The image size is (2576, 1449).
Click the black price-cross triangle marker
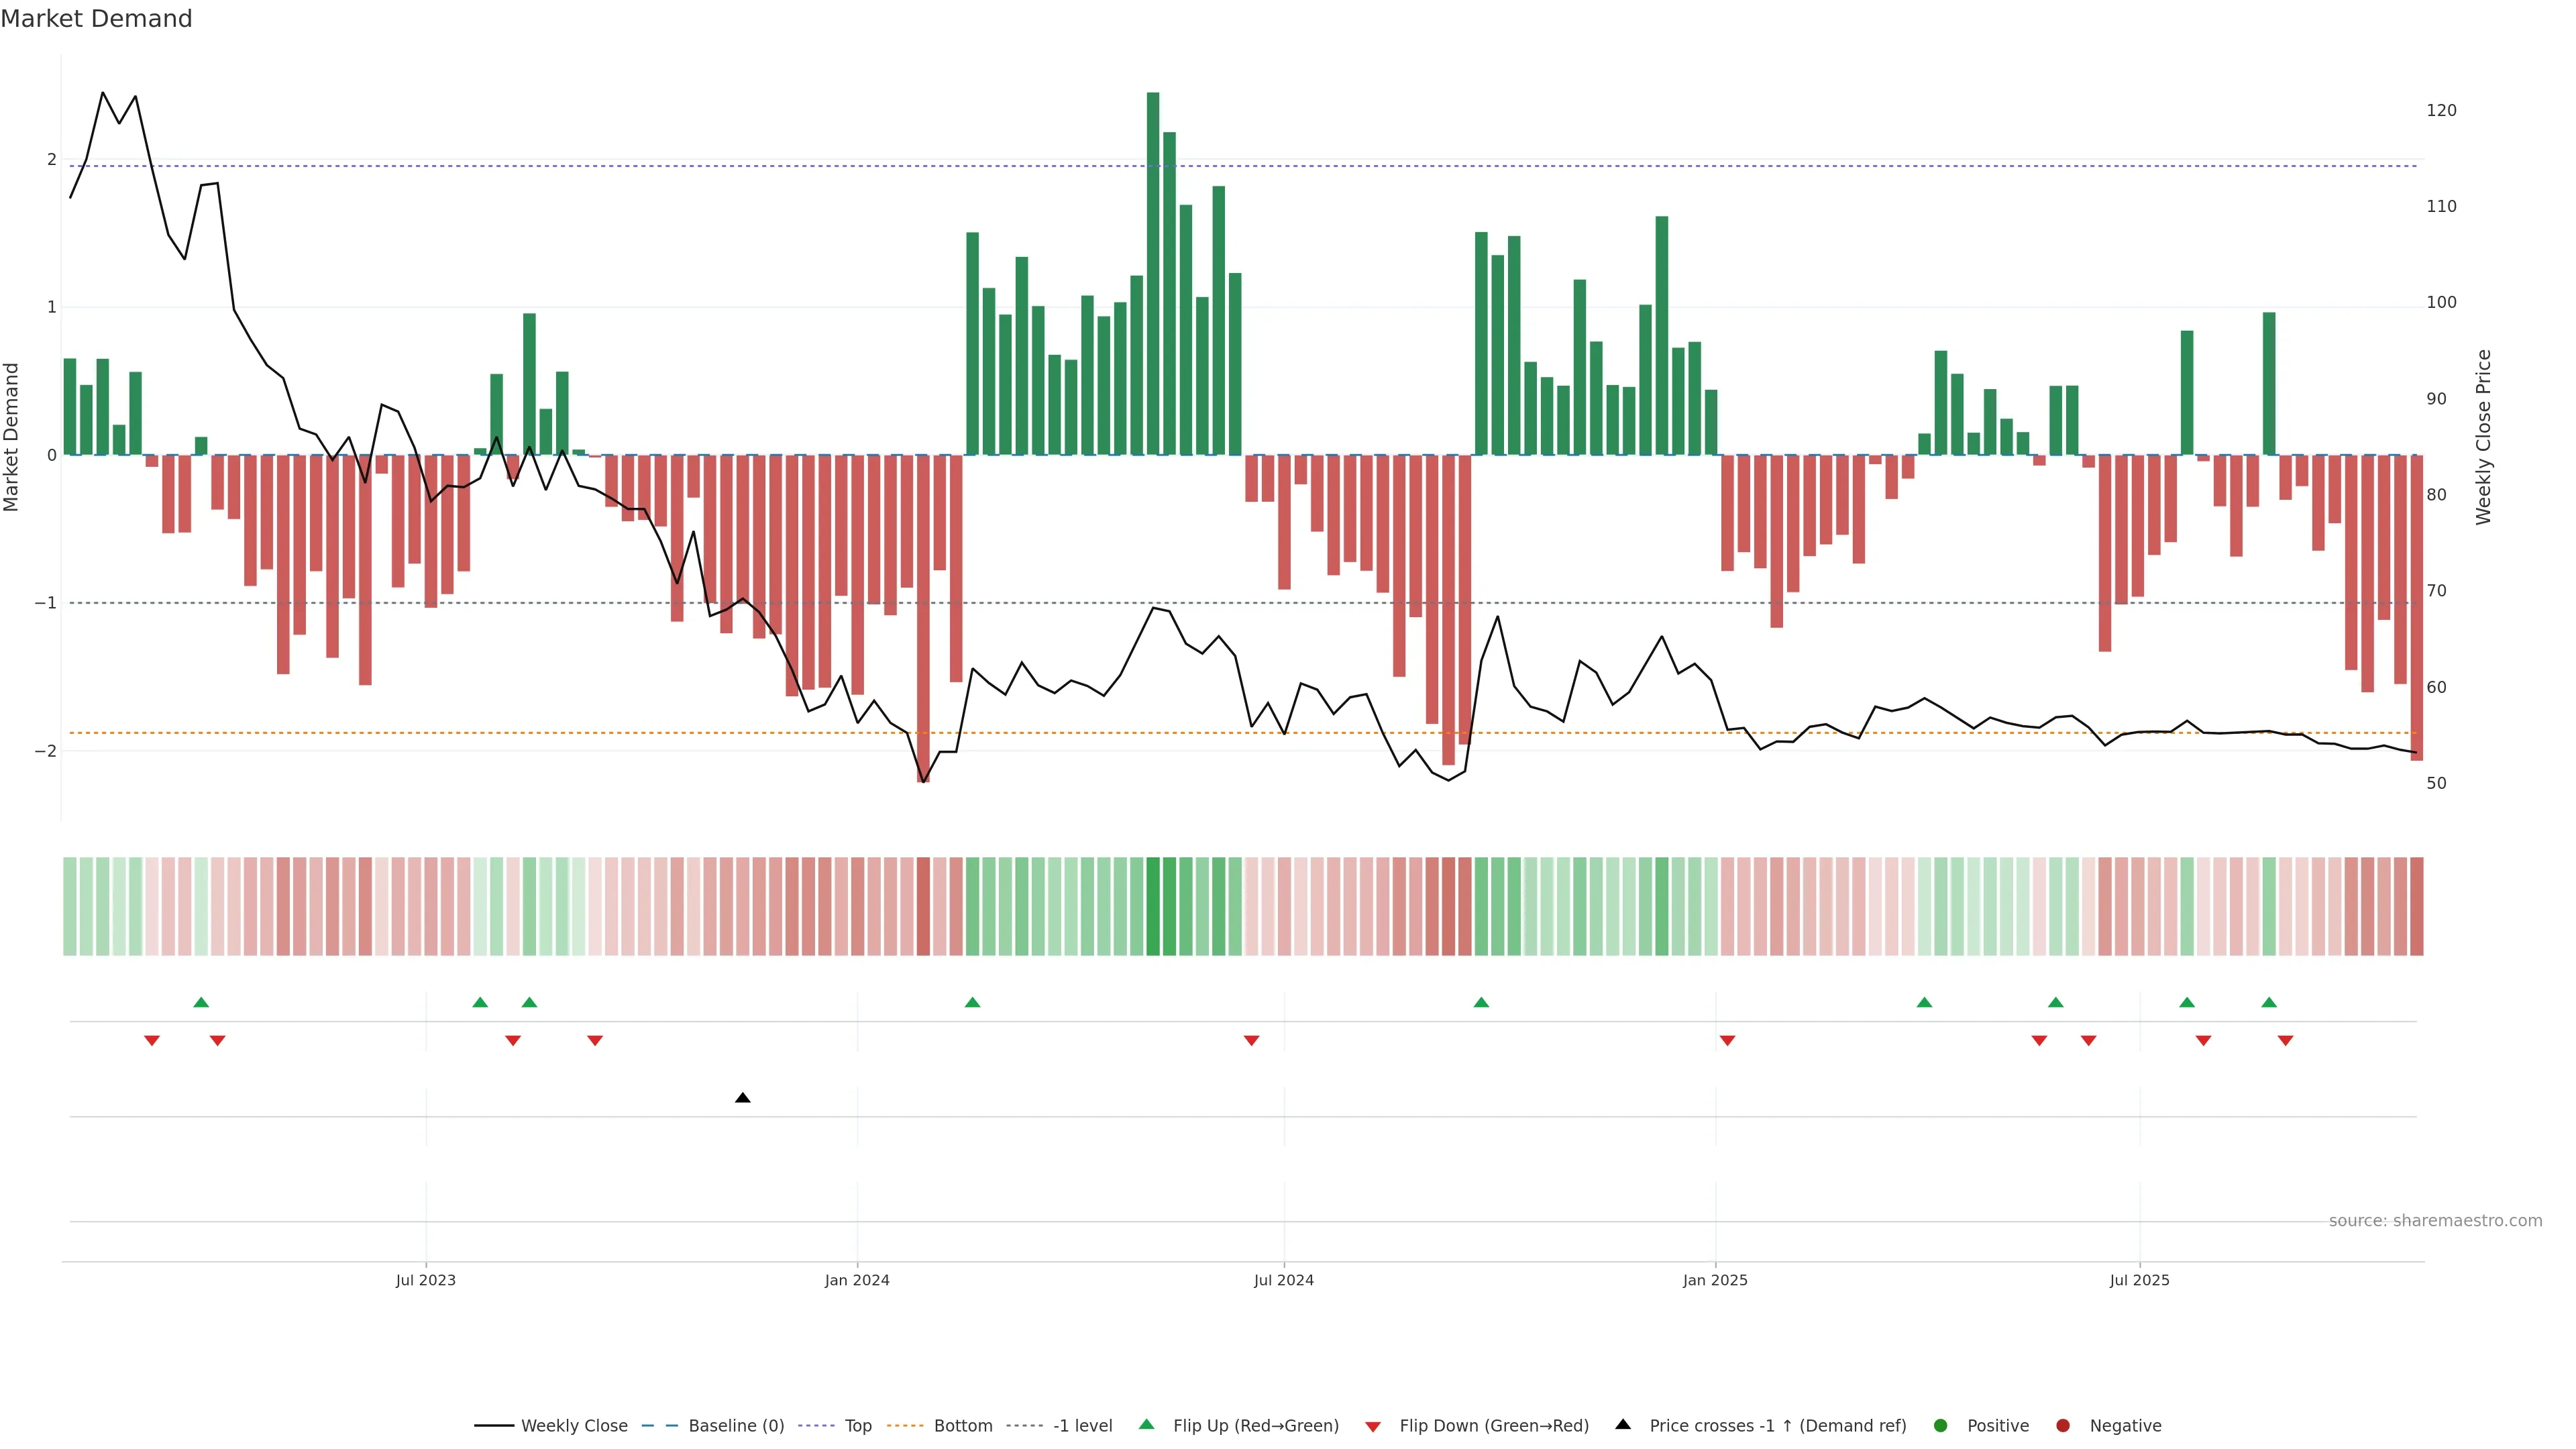point(742,1098)
